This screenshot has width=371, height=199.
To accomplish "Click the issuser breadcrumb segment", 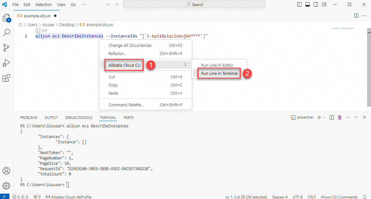I will click(x=48, y=25).
